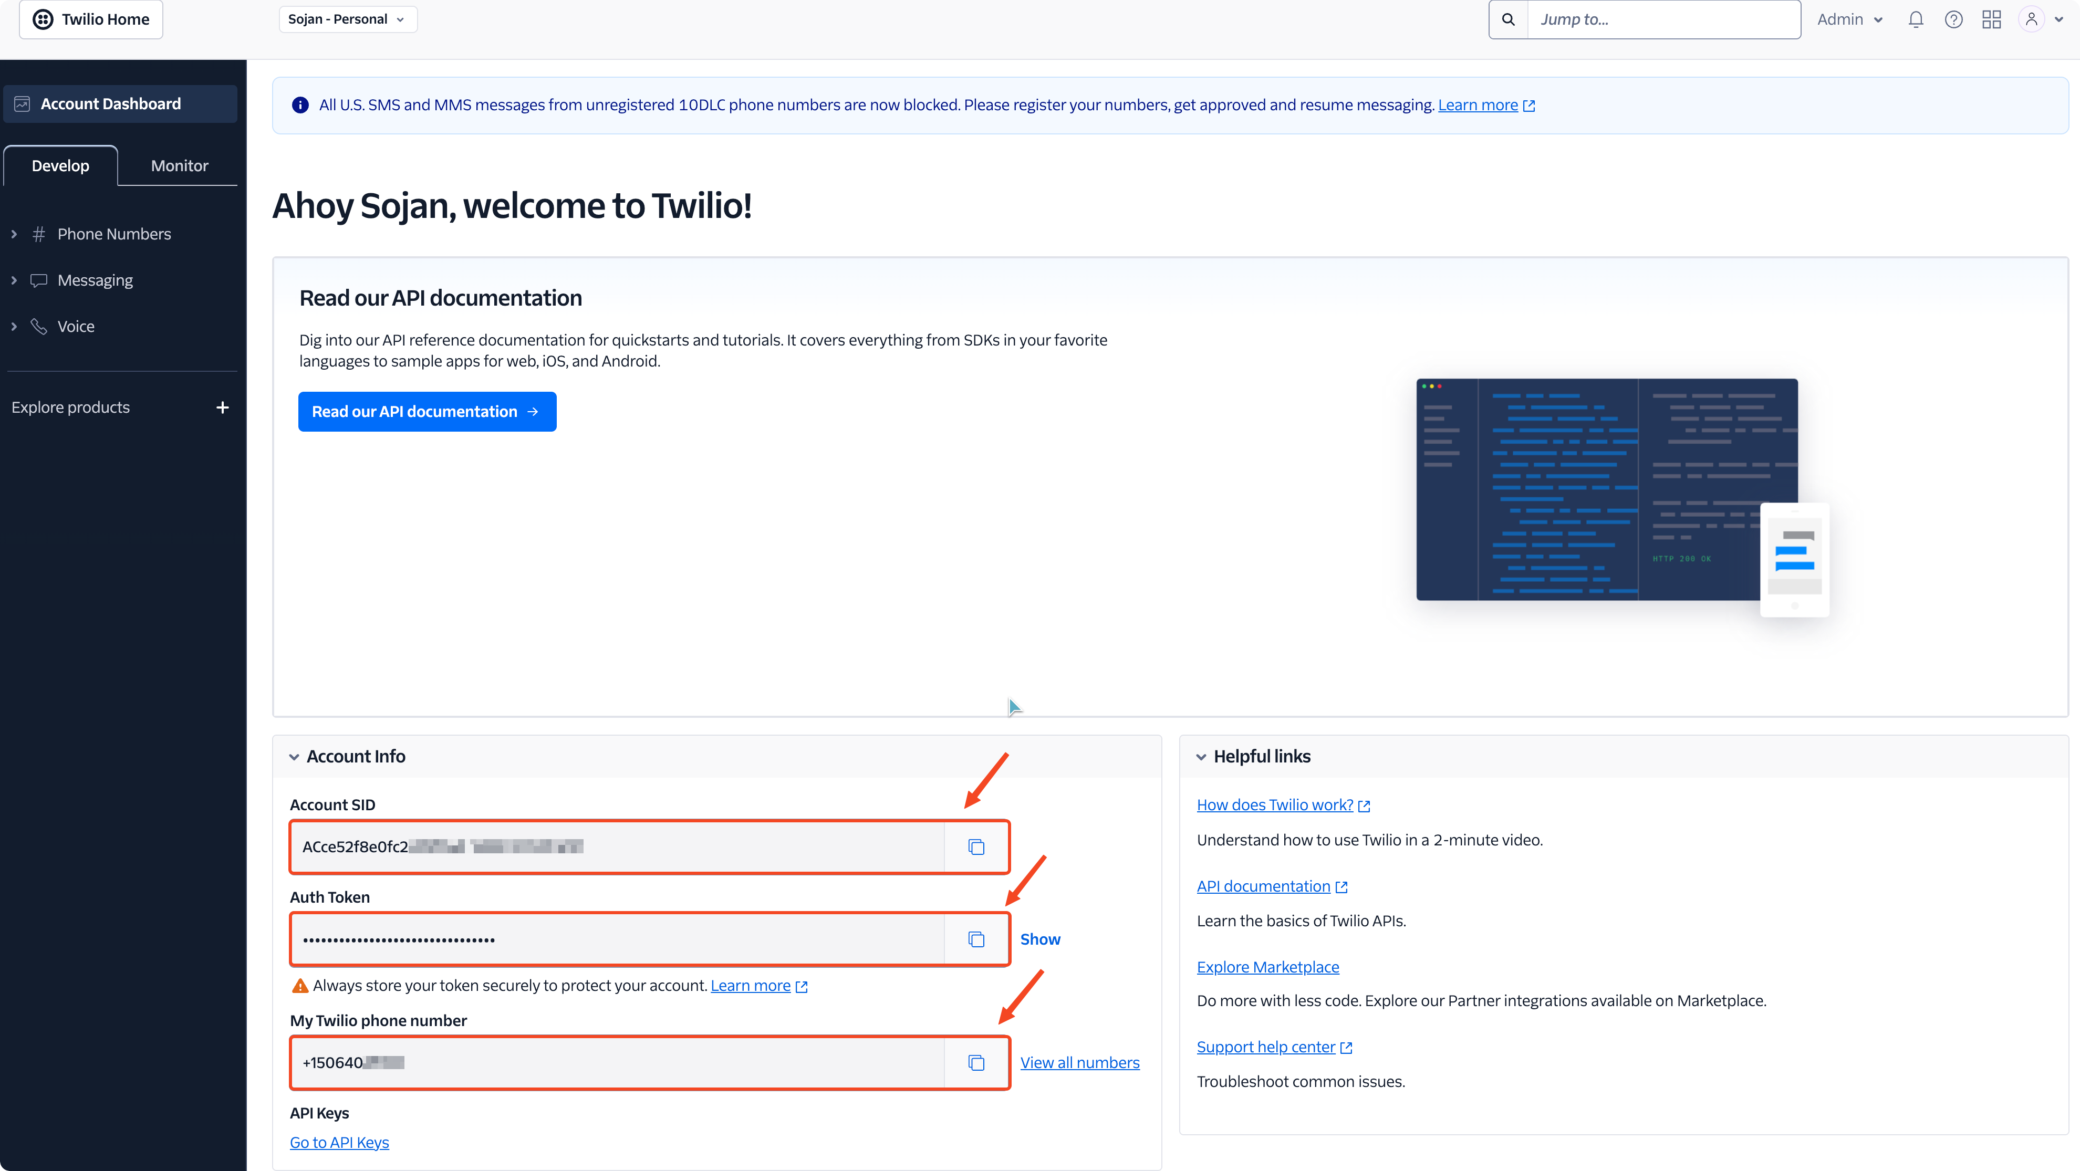Open the user profile avatar menu
The image size is (2080, 1171).
point(2032,19)
